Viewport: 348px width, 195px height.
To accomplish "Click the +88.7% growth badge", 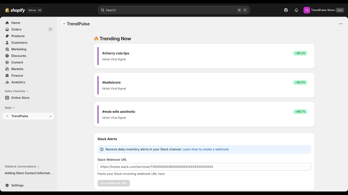I will pyautogui.click(x=300, y=112).
